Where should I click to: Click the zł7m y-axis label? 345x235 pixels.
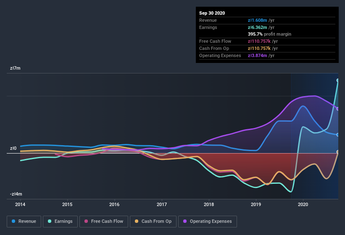(x=15, y=68)
